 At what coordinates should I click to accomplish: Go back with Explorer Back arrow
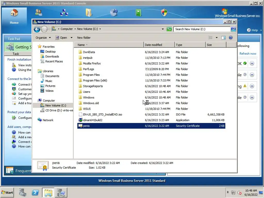point(37,29)
